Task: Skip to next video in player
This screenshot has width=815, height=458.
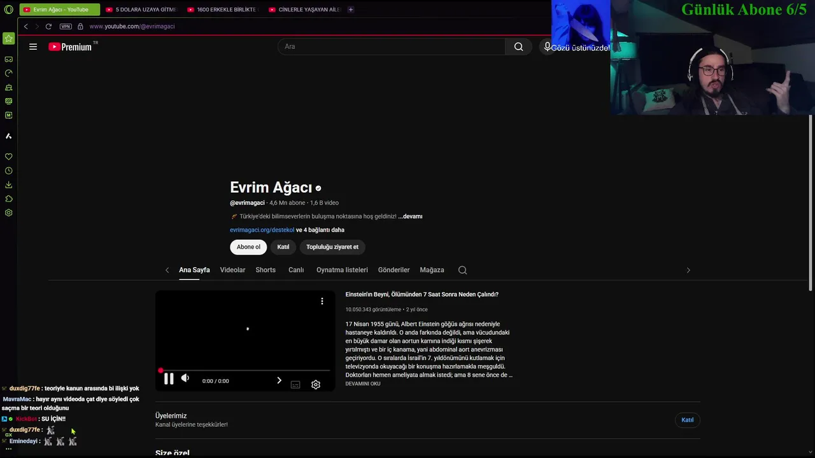Action: (279, 380)
